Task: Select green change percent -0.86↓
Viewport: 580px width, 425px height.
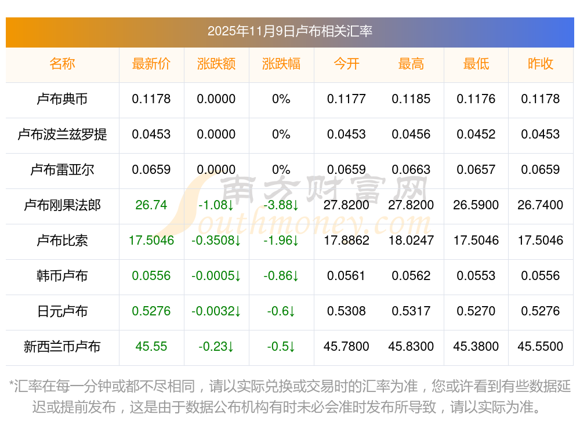Action: [281, 276]
